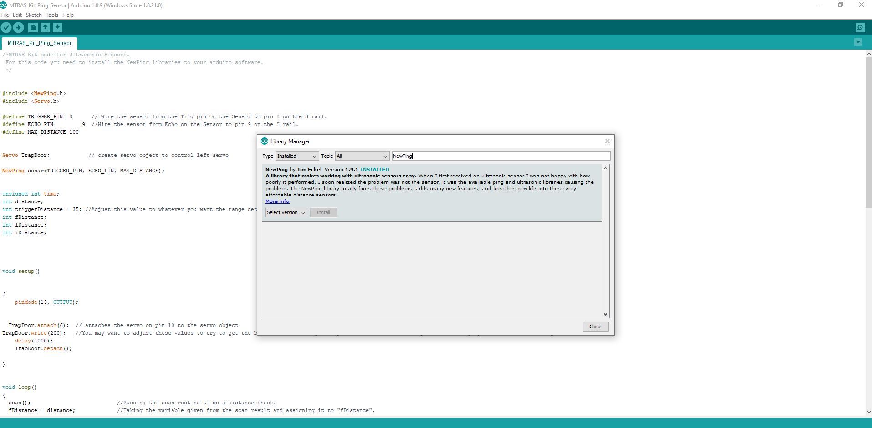The image size is (872, 428).
Task: Open the Type dropdown set to Installed
Action: 297,156
